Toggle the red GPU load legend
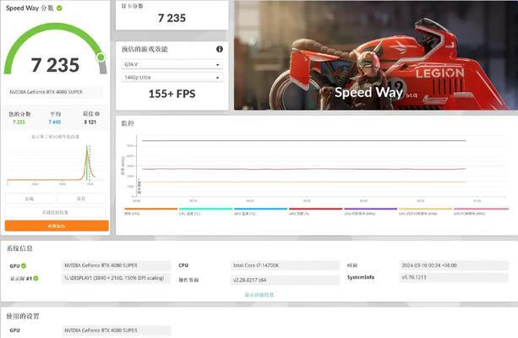 pos(315,211)
